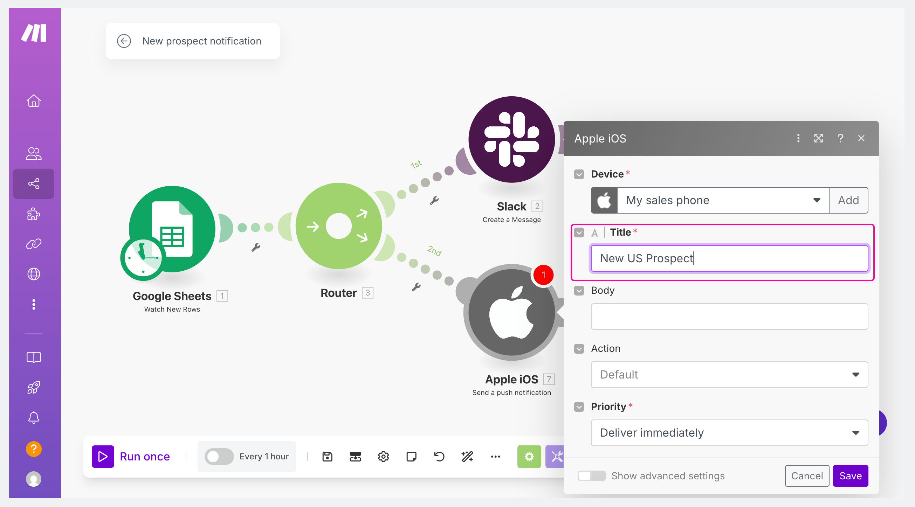Click the Make logo in sidebar
915x507 pixels.
[34, 33]
